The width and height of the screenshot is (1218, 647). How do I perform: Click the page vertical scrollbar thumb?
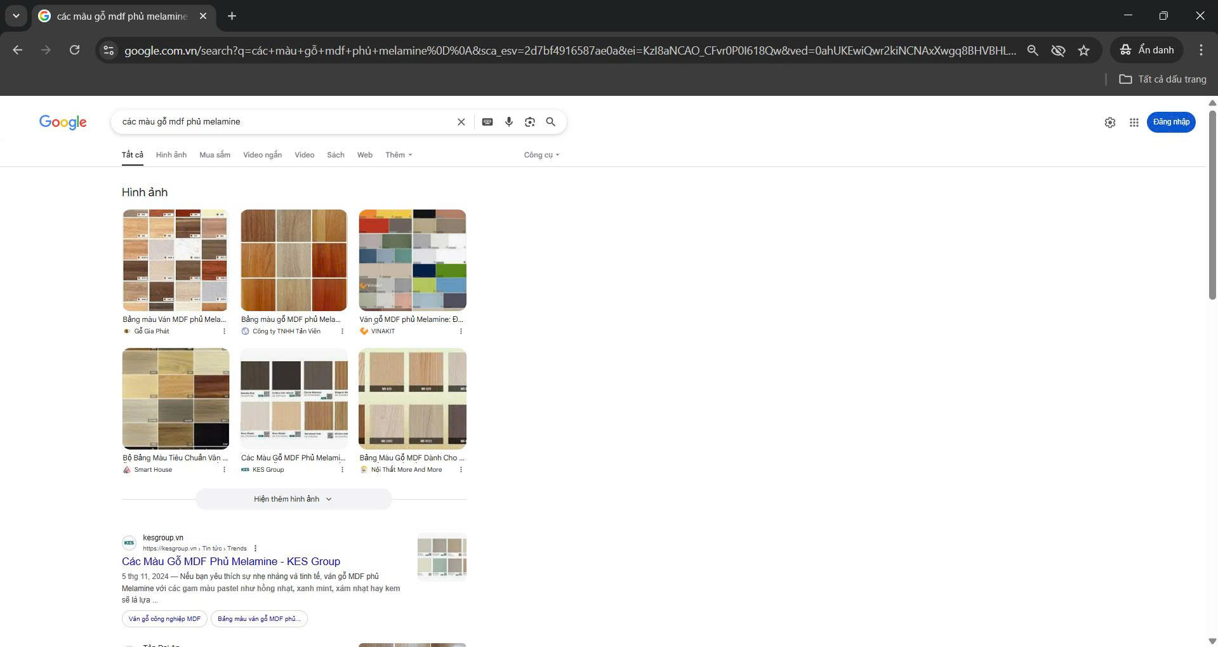tap(1212, 204)
